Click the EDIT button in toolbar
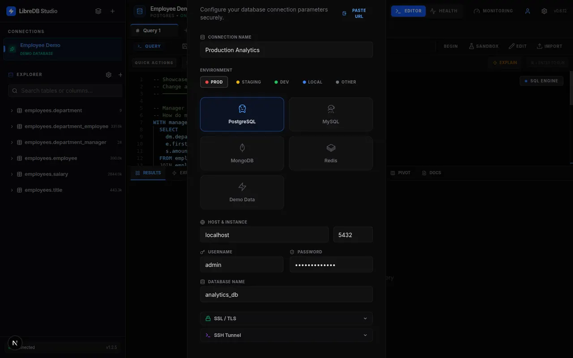The height and width of the screenshot is (358, 573). point(518,46)
